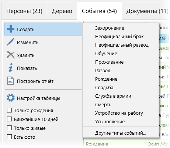The height and width of the screenshot is (148, 170).
Task: Open Другие типы событий… dialog
Action: point(121,133)
